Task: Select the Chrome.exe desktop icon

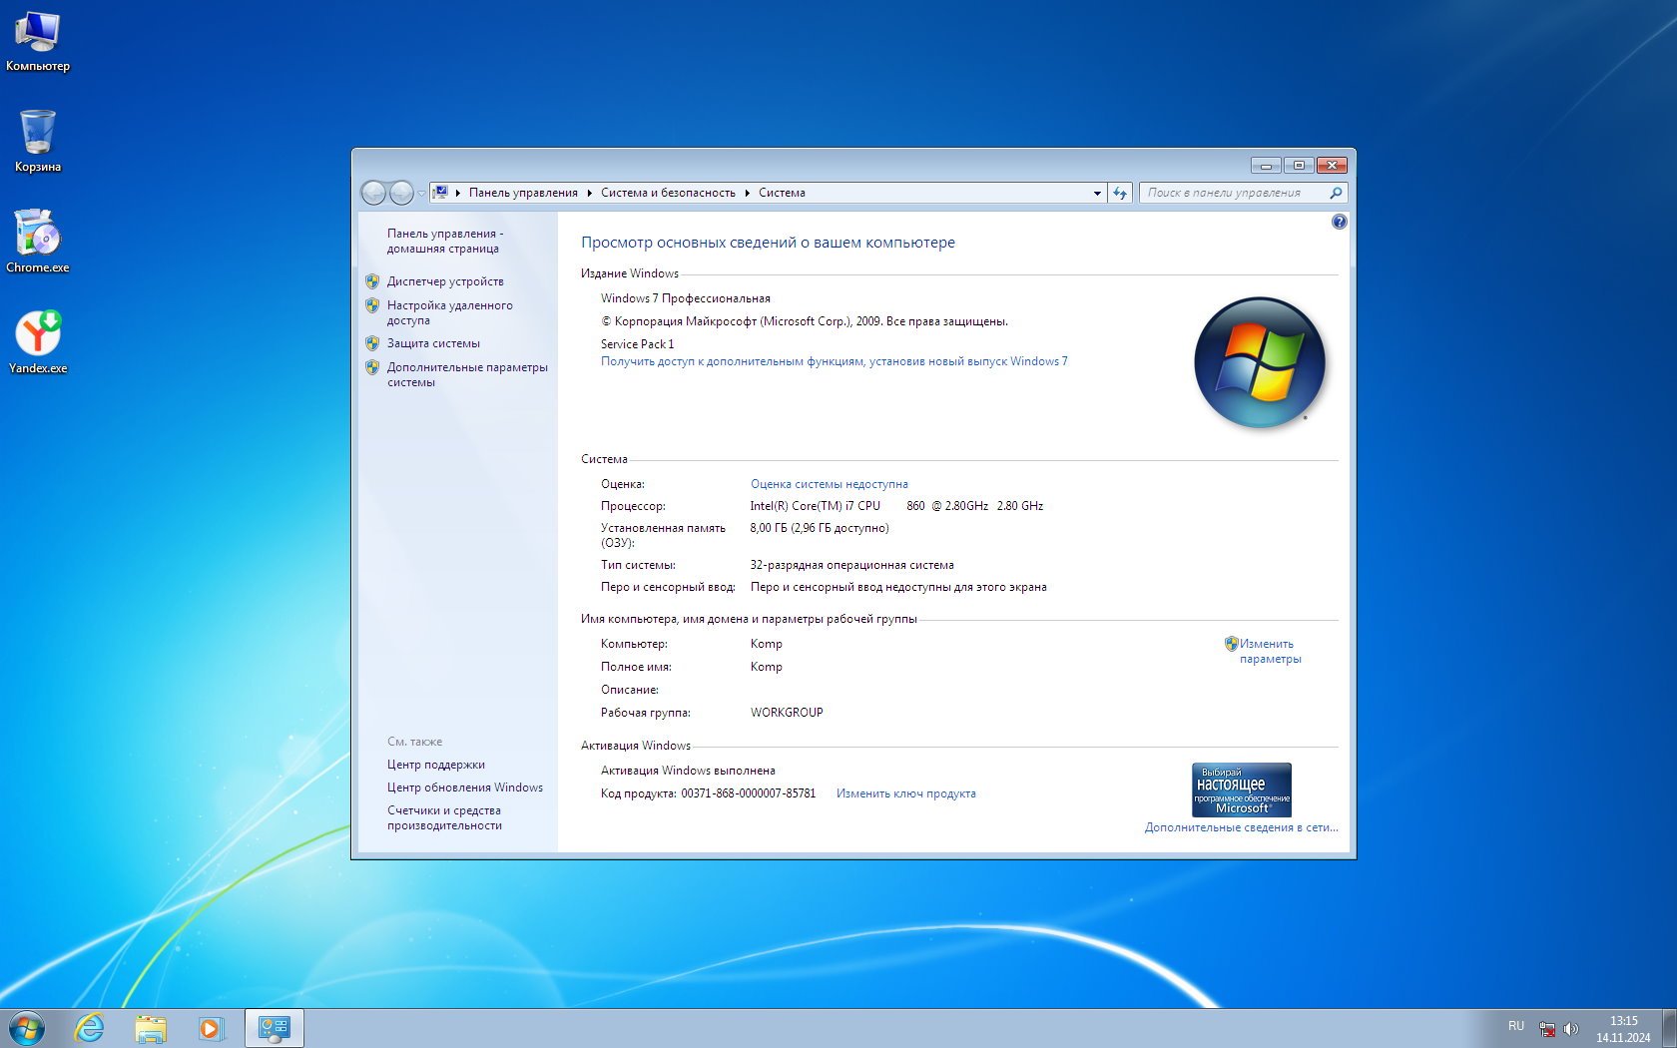Action: 38,241
